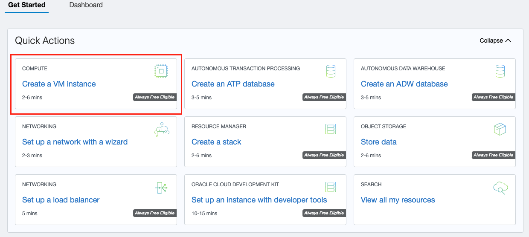Click the Search cloud magnifier icon
The height and width of the screenshot is (237, 529).
[x=500, y=188]
